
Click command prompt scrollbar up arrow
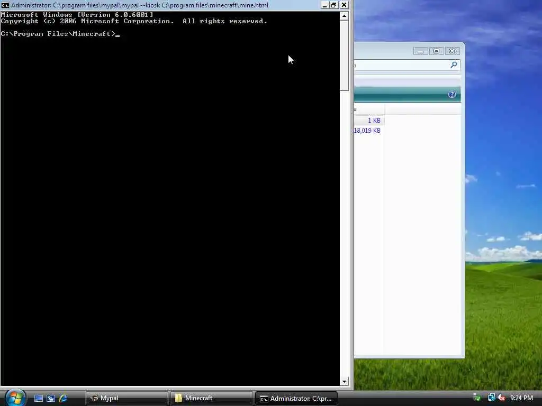click(344, 15)
